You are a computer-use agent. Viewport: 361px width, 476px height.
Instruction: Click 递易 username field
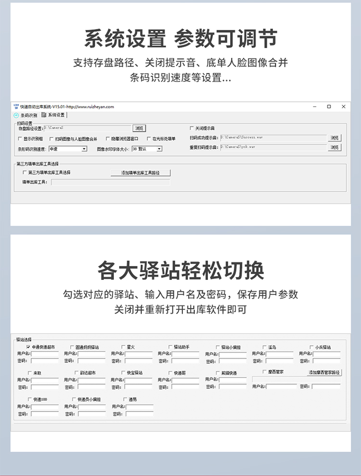[x=140, y=407]
